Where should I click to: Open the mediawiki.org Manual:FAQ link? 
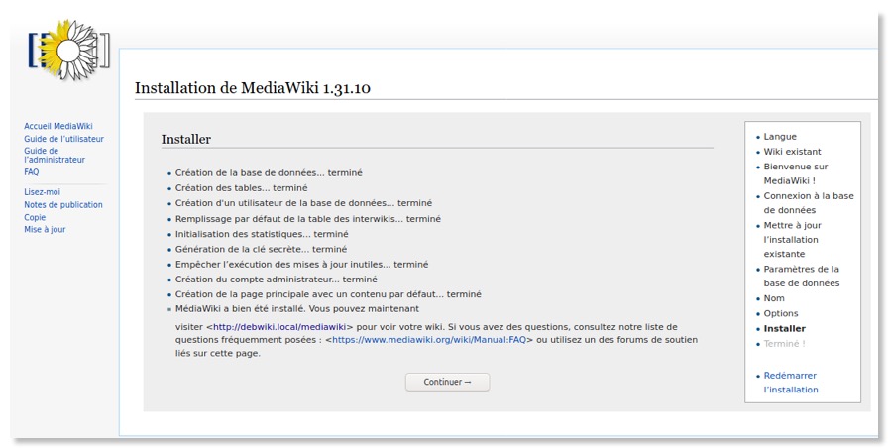coord(429,340)
